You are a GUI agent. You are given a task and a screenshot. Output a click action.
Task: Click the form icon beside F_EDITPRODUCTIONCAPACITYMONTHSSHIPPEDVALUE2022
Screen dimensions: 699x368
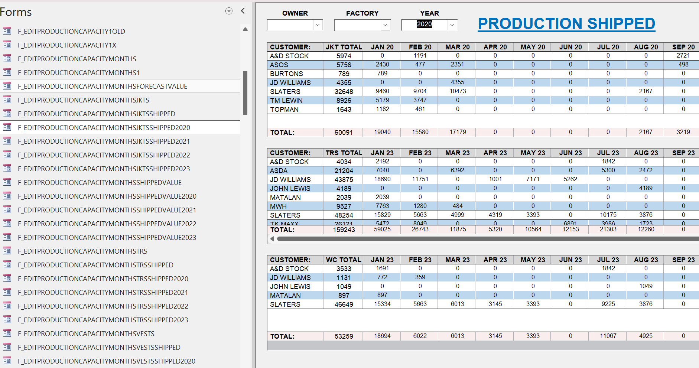coord(7,223)
